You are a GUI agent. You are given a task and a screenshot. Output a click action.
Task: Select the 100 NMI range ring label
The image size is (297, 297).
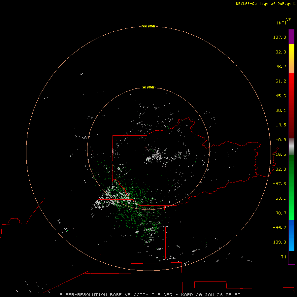(148, 26)
